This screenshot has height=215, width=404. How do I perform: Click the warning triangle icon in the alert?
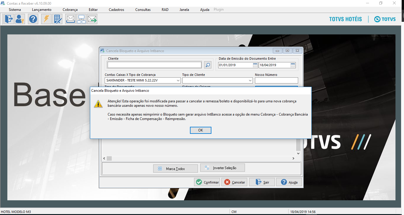coord(98,104)
